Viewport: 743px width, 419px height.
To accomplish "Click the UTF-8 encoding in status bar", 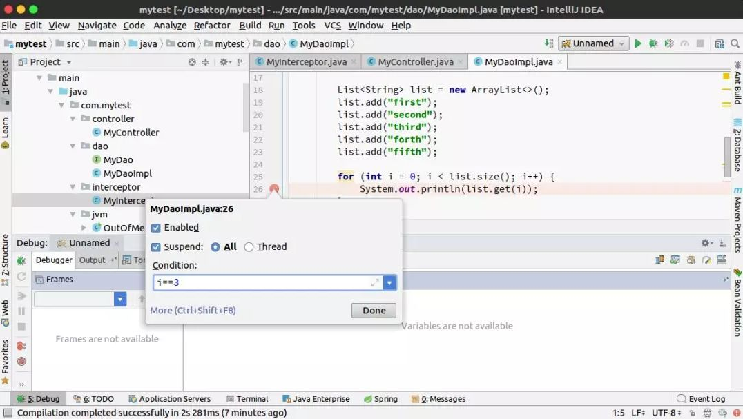I will coord(666,413).
